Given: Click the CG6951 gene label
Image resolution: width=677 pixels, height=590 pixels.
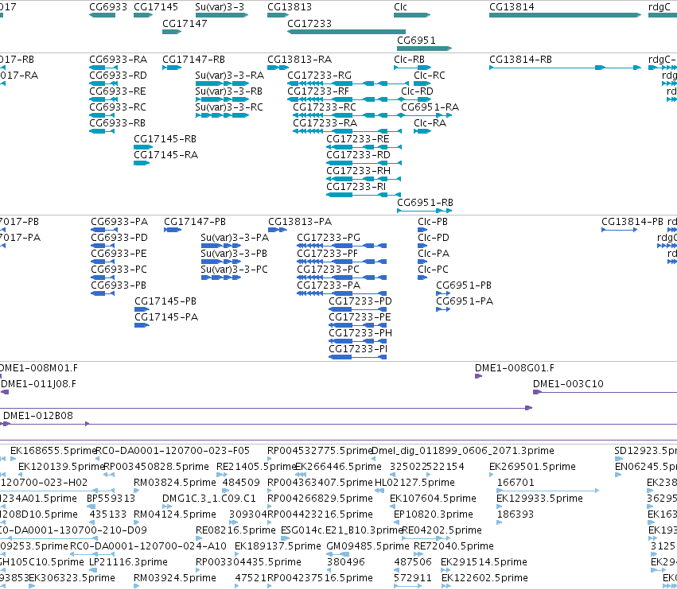Looking at the screenshot, I should (x=416, y=40).
